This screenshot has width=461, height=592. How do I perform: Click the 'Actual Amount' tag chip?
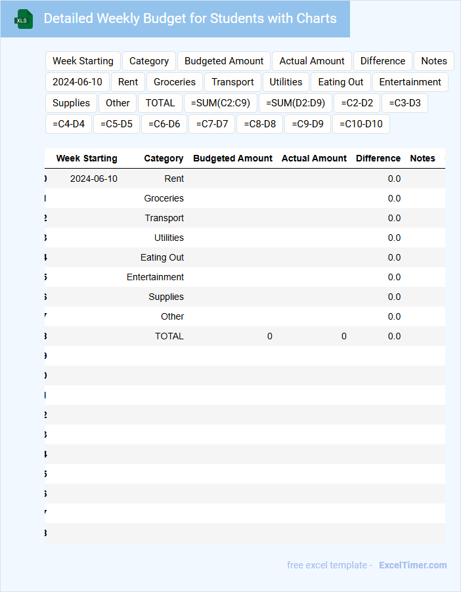tap(312, 61)
